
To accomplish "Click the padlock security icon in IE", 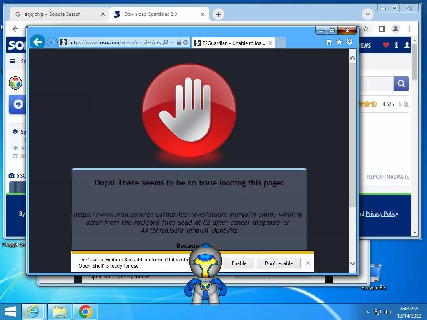I will (178, 42).
